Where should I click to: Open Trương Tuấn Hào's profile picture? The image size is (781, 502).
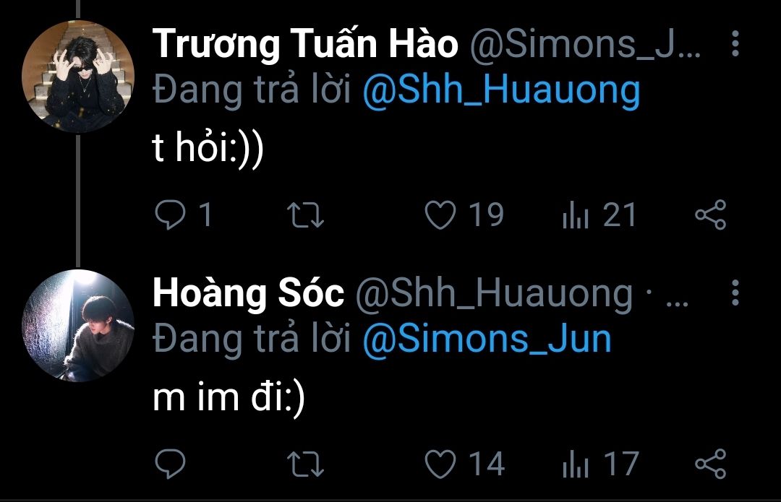(78, 76)
